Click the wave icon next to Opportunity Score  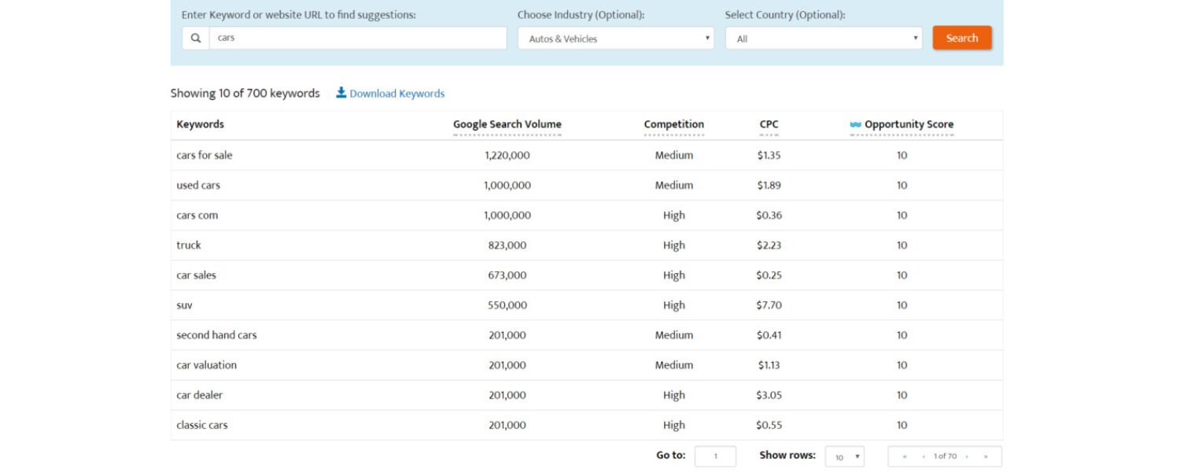[857, 124]
